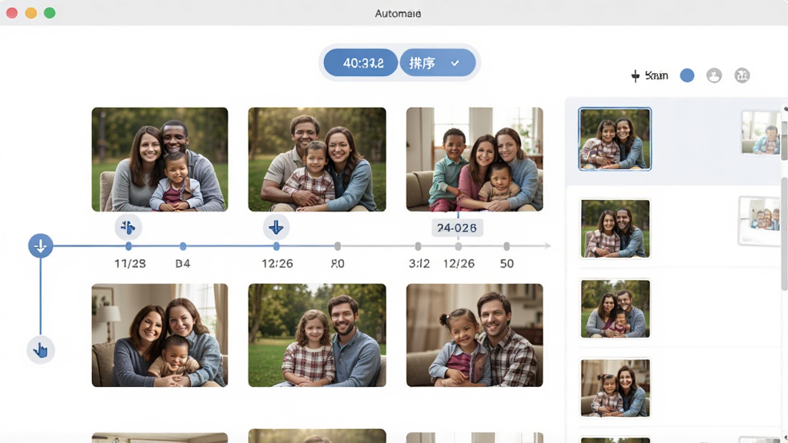
Task: Select the timeline marker labeled 50
Action: click(506, 246)
